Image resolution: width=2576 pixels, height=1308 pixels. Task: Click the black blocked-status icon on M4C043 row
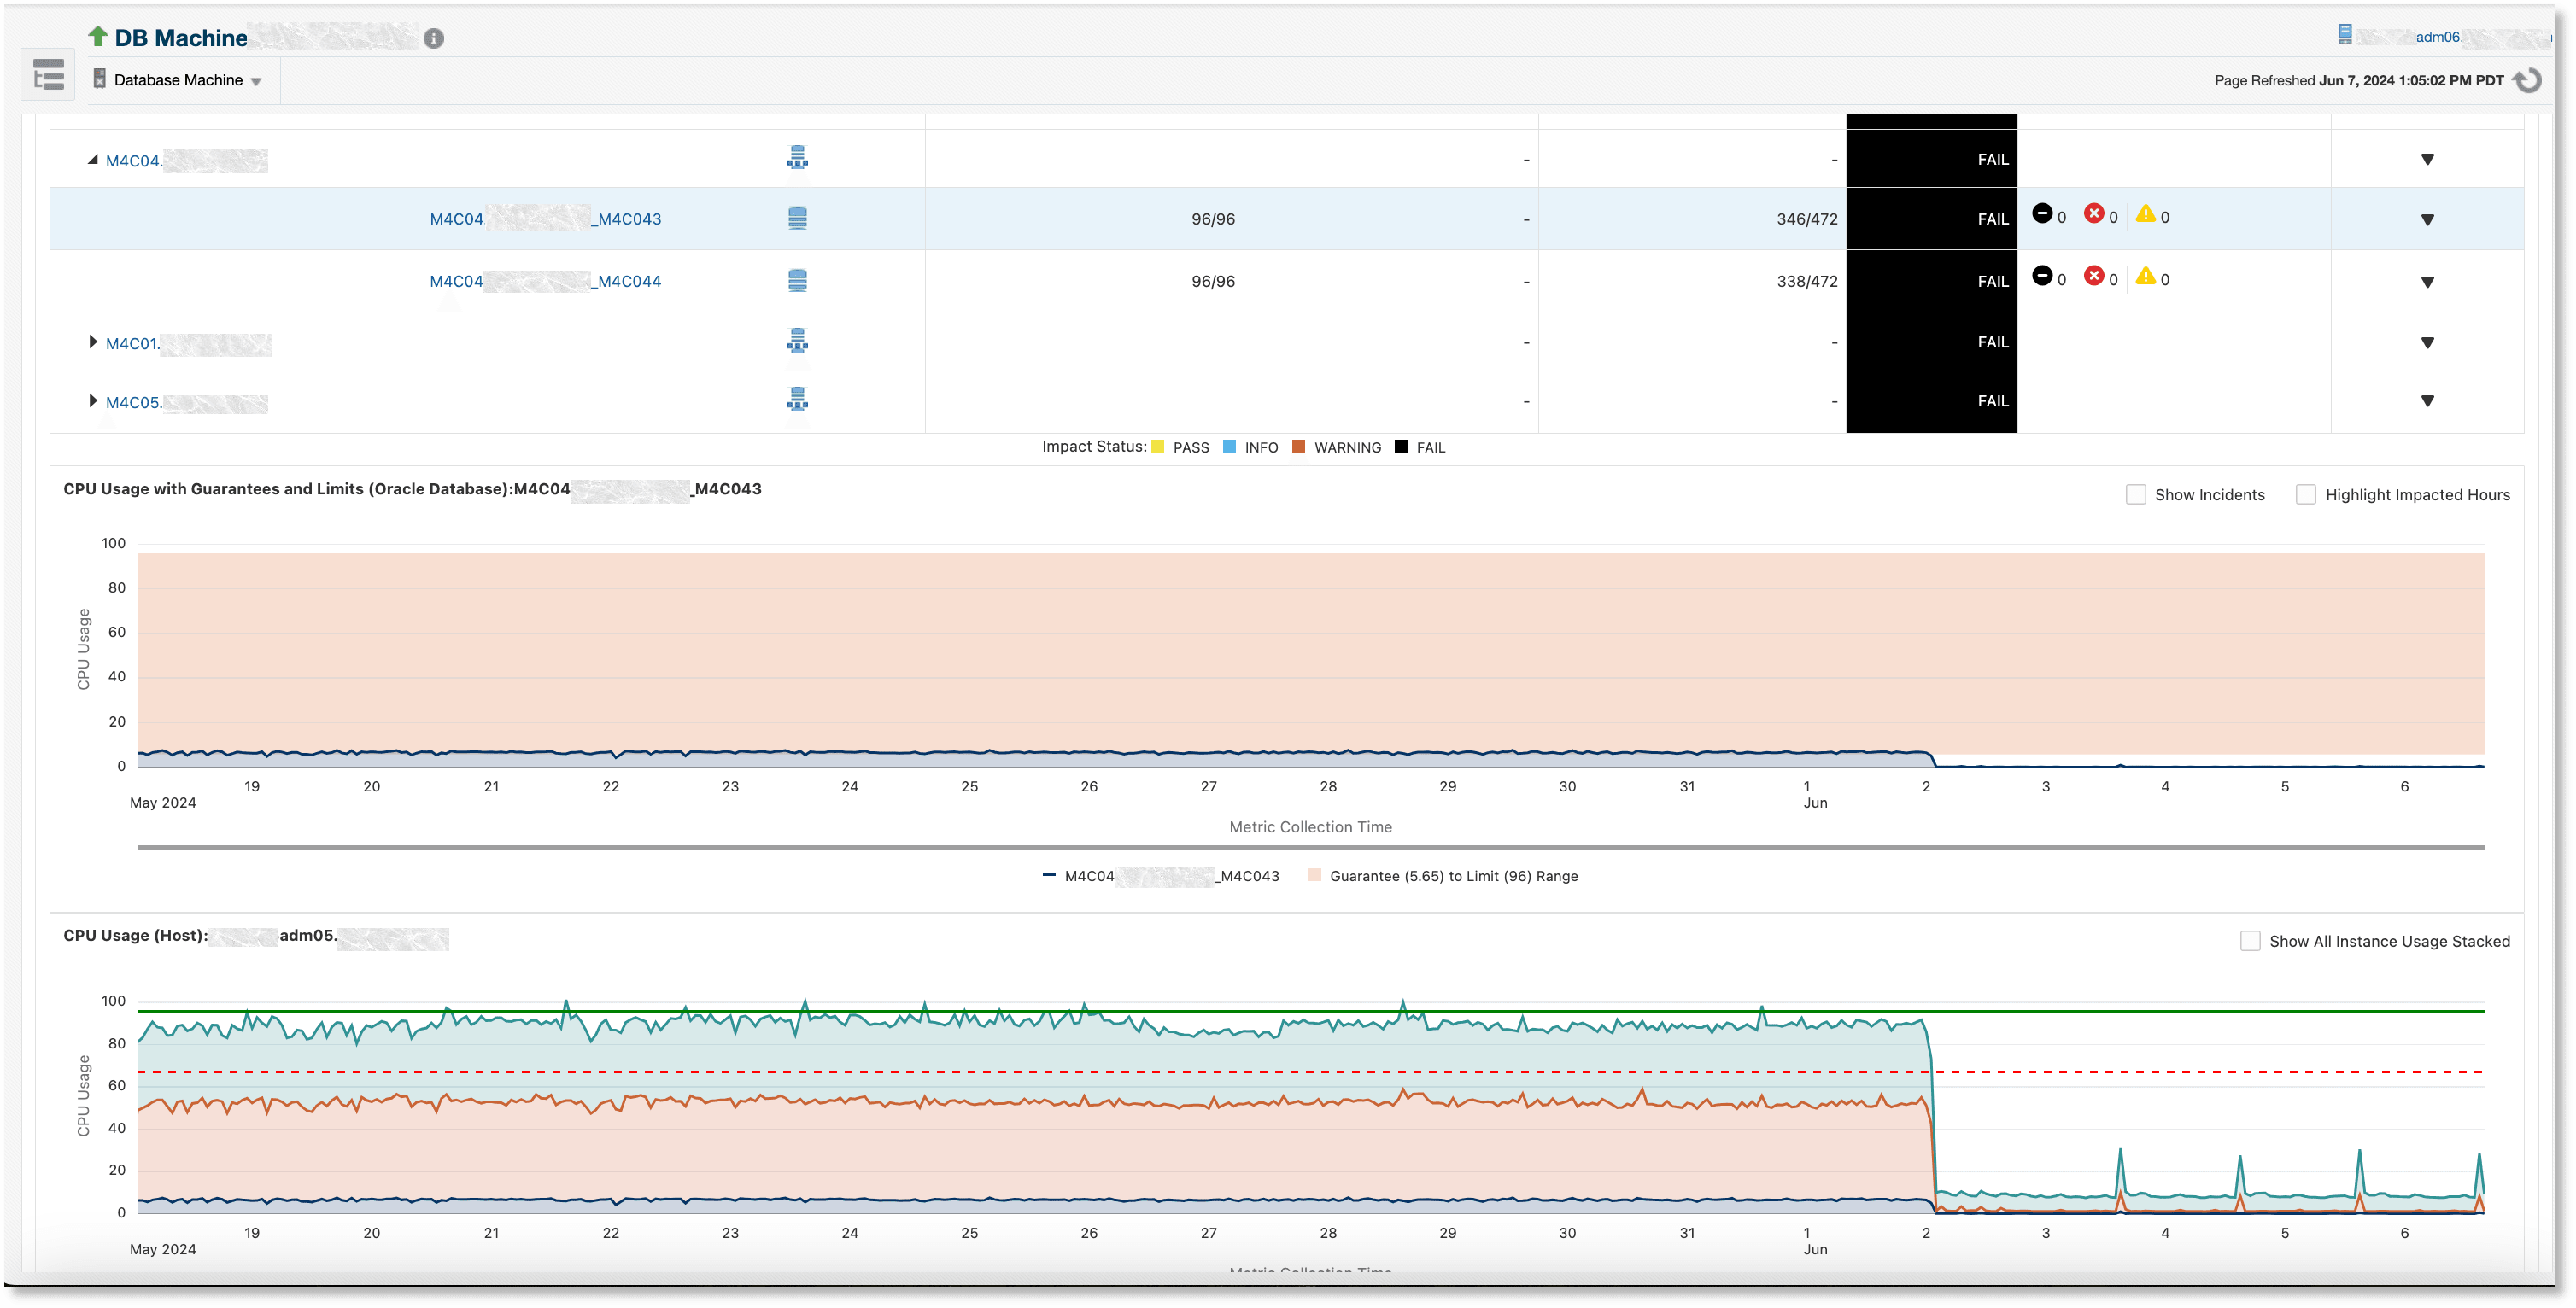click(x=2043, y=215)
